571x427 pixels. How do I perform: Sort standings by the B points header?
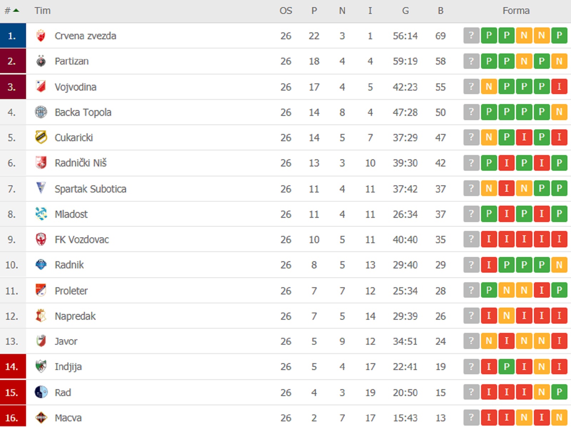tap(440, 11)
